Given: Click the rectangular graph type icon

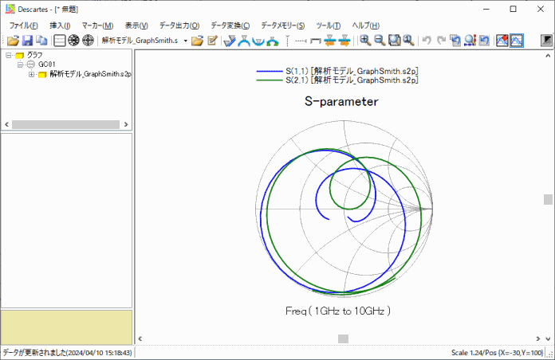Looking at the screenshot, I should 60,40.
